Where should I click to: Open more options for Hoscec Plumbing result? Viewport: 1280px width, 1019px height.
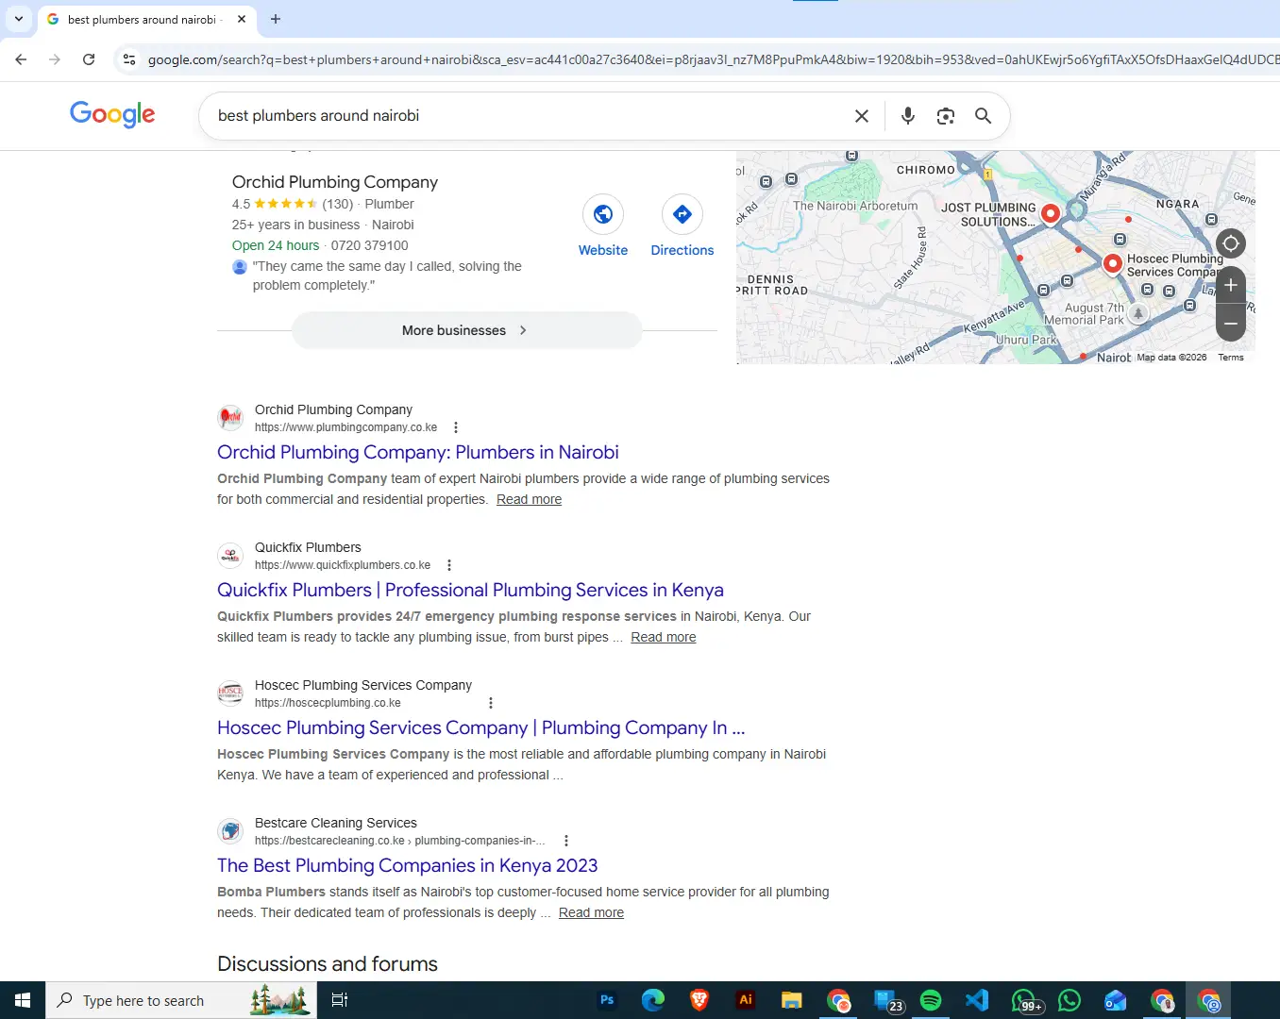[490, 703]
